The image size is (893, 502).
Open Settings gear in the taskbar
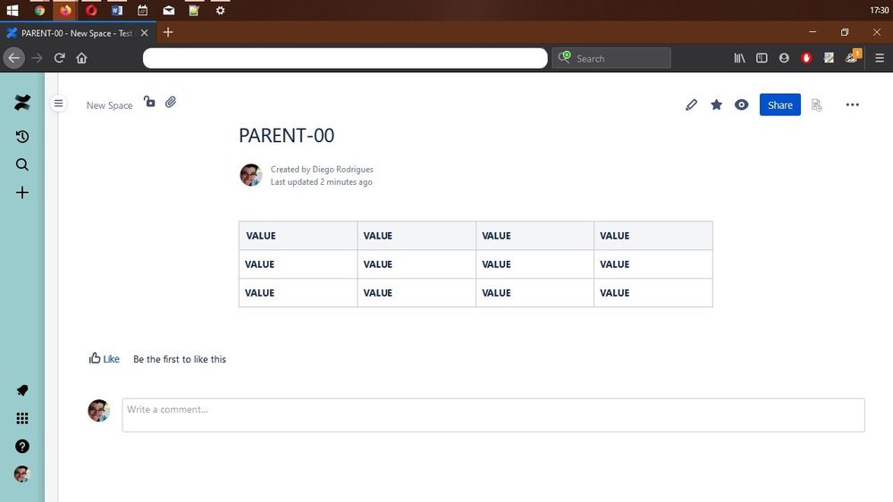tap(221, 10)
